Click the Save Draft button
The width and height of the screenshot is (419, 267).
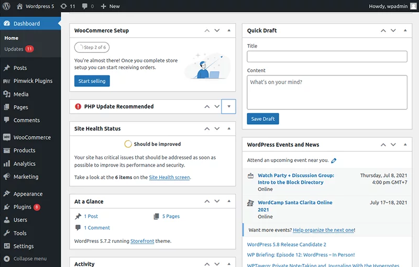pos(263,119)
